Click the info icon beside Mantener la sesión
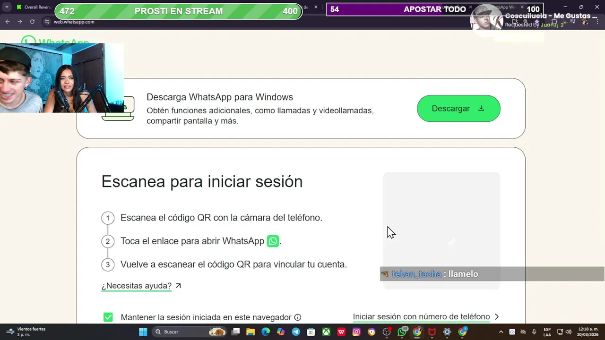 (x=298, y=317)
